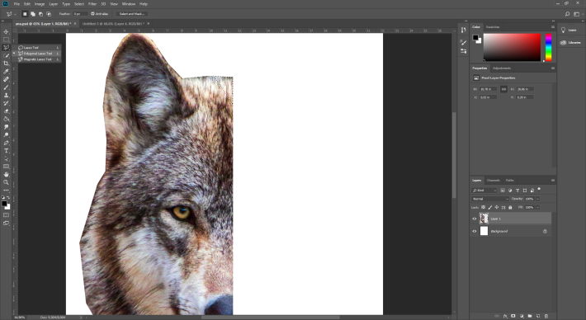Click the Select and Mask button
The width and height of the screenshot is (586, 320).
(x=132, y=14)
